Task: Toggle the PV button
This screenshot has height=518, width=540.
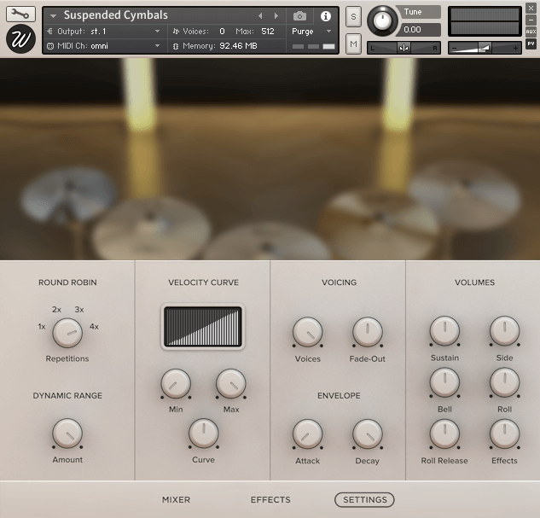Action: [531, 44]
